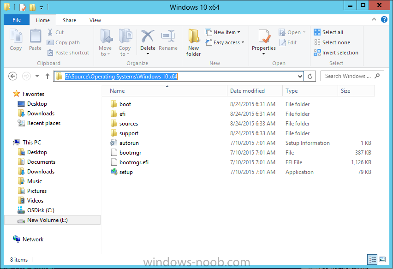This screenshot has width=393, height=269.
Task: Open the Move to menu
Action: [105, 42]
